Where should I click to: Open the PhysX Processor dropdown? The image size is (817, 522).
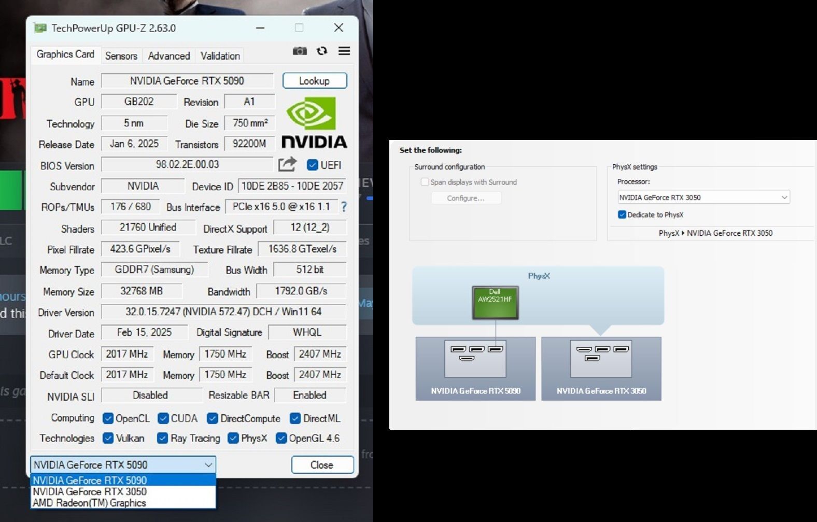click(x=703, y=197)
